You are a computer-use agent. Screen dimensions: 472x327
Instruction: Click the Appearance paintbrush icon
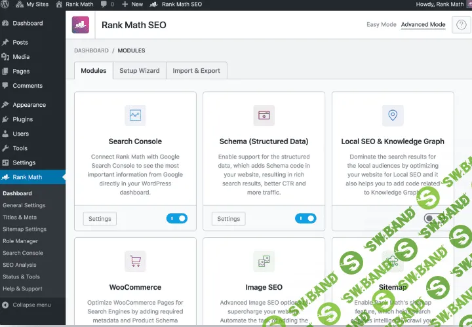pos(5,105)
